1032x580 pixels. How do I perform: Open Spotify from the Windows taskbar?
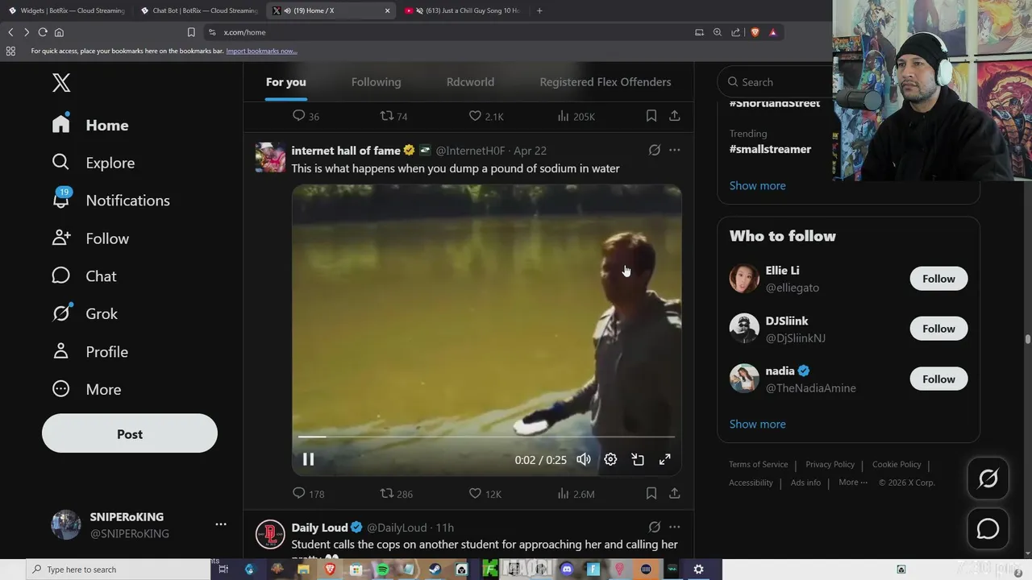pyautogui.click(x=382, y=570)
